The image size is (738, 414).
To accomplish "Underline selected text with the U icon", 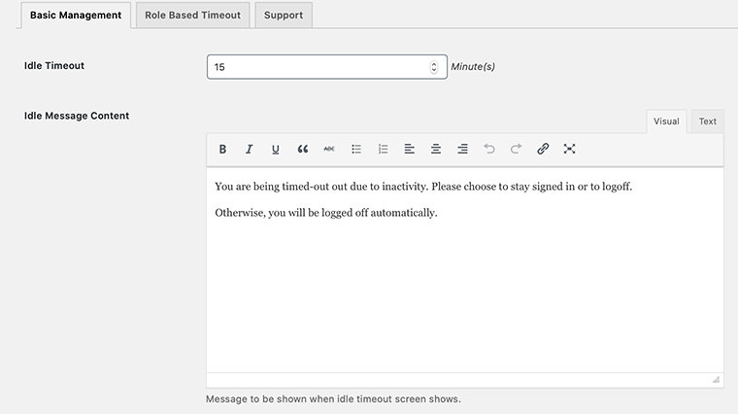I will 276,150.
